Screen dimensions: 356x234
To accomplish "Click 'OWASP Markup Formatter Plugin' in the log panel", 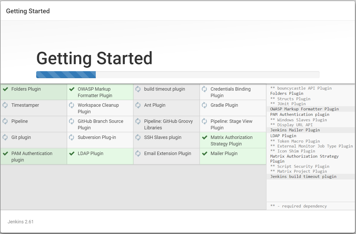I will coord(304,109).
